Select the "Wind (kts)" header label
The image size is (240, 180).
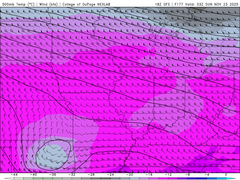48,4
